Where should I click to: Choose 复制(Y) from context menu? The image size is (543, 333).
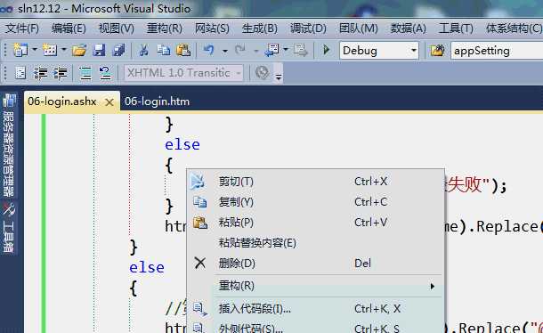tap(315, 202)
